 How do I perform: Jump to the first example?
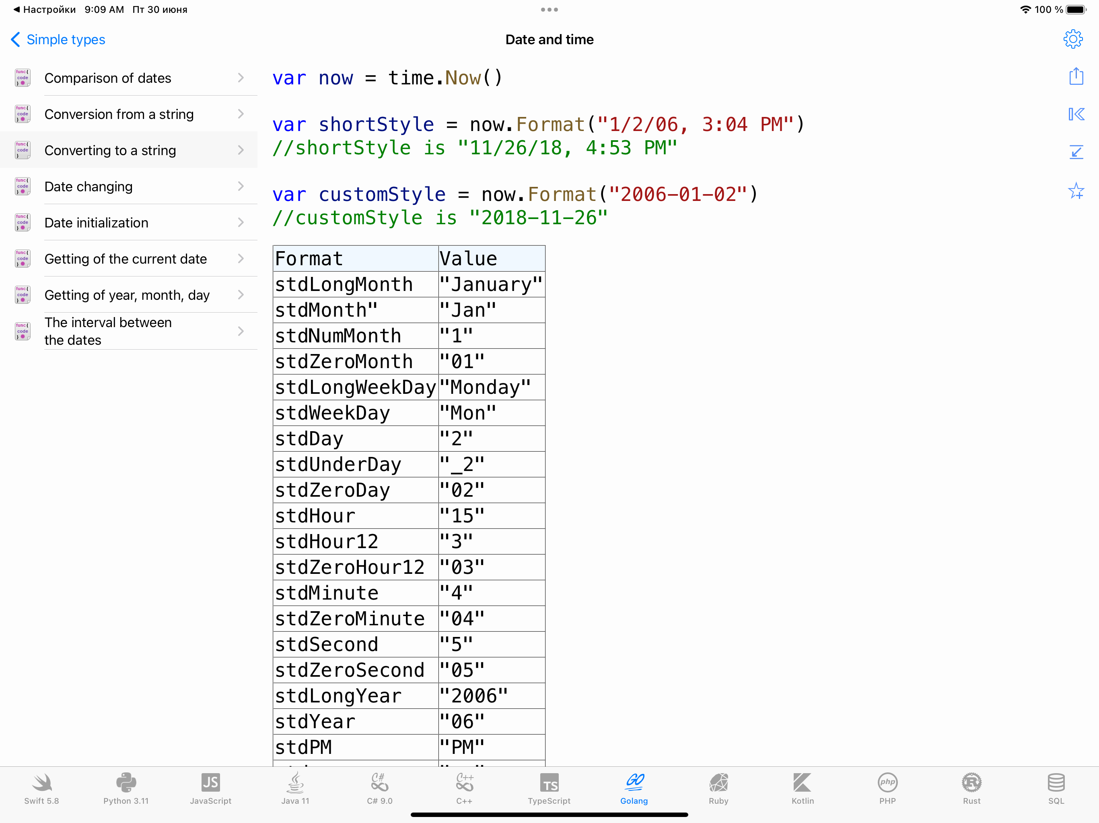(x=1076, y=114)
